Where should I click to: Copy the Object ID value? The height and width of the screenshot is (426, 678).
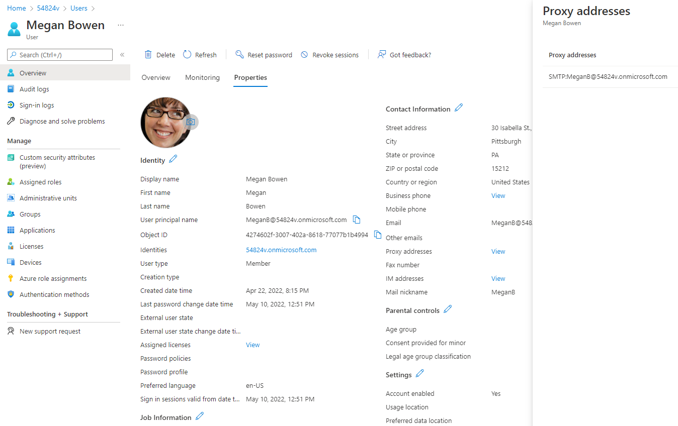[378, 235]
